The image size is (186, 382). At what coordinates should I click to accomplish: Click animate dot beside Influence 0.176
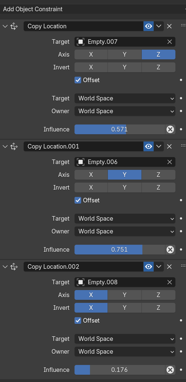[181, 370]
